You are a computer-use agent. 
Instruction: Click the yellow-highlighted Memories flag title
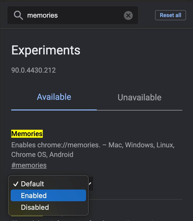pos(27,134)
